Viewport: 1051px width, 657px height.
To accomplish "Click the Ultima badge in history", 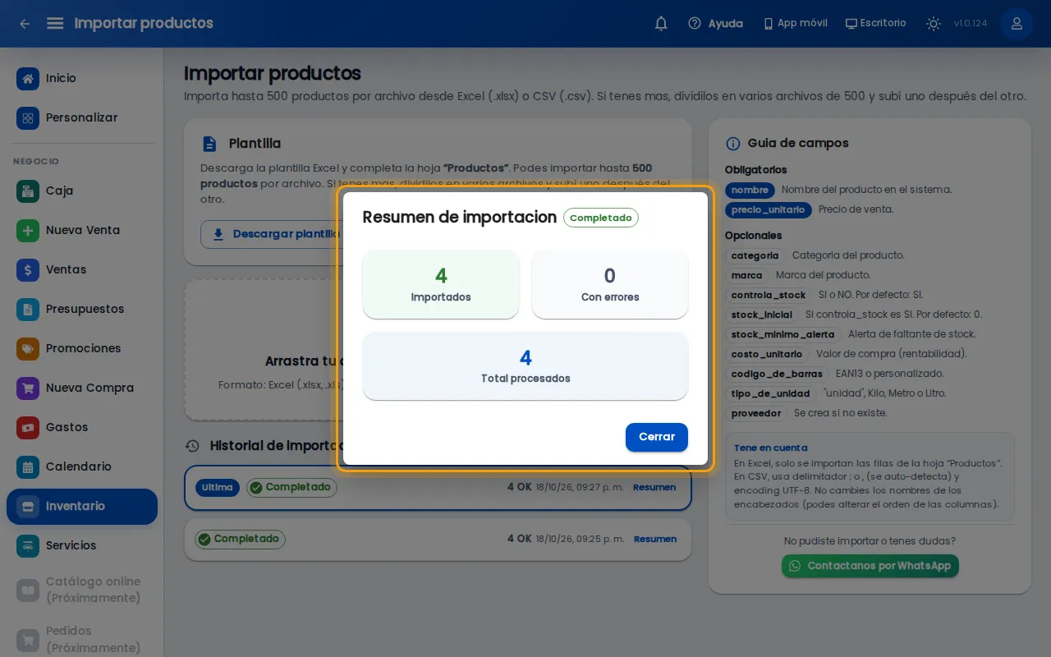I will (x=218, y=487).
